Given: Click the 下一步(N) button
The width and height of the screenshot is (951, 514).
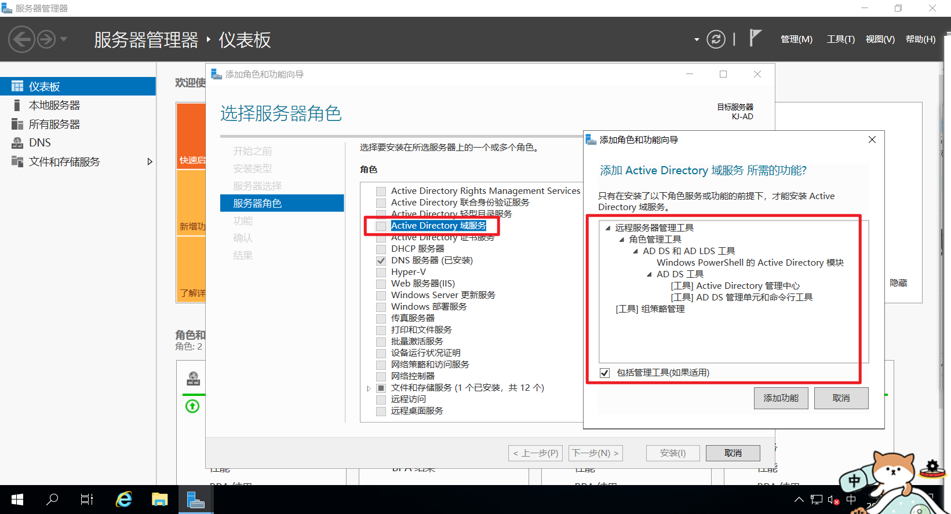Looking at the screenshot, I should [596, 453].
